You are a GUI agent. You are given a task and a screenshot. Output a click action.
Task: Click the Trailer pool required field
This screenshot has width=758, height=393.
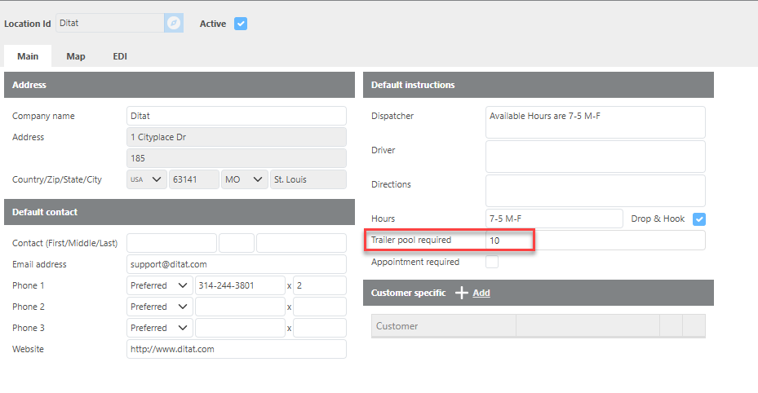point(595,241)
